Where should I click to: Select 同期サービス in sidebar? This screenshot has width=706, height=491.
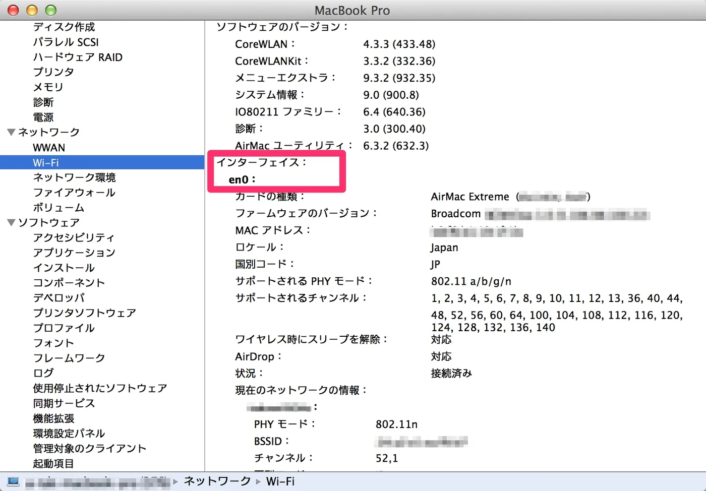point(64,403)
